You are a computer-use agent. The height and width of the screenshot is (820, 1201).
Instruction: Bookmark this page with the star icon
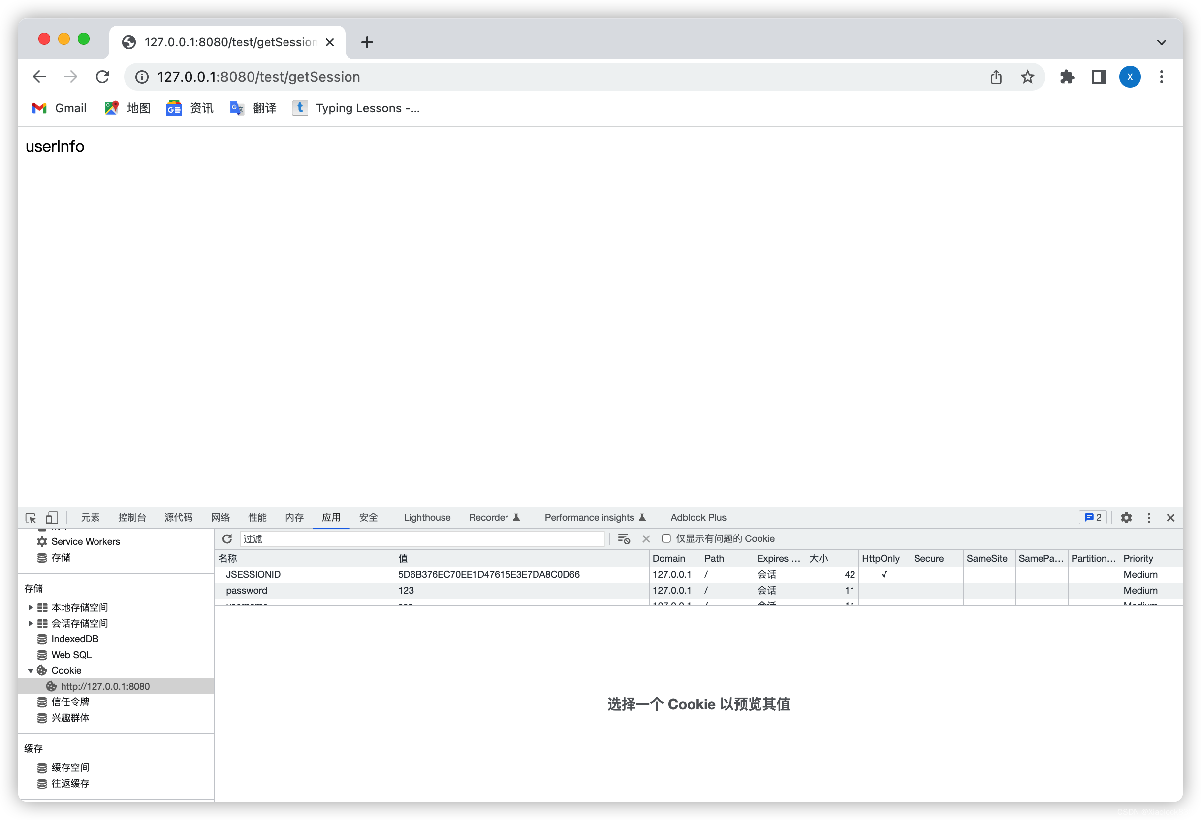[1027, 77]
